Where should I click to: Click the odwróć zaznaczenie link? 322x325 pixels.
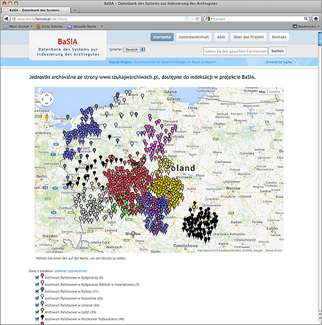pos(71,271)
